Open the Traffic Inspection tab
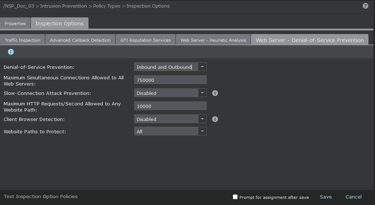 tap(22, 40)
